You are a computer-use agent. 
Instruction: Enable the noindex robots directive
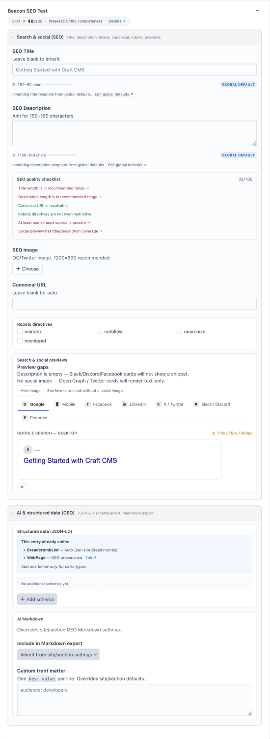pos(20,332)
